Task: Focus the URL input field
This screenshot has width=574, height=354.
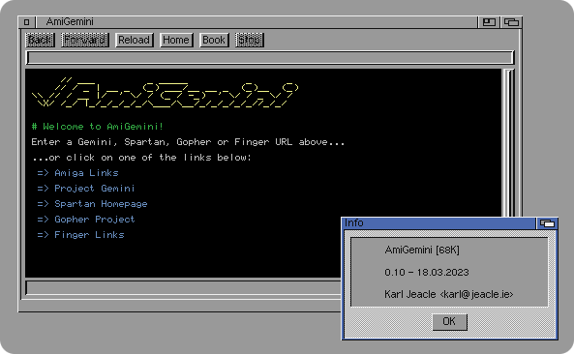Action: click(270, 58)
